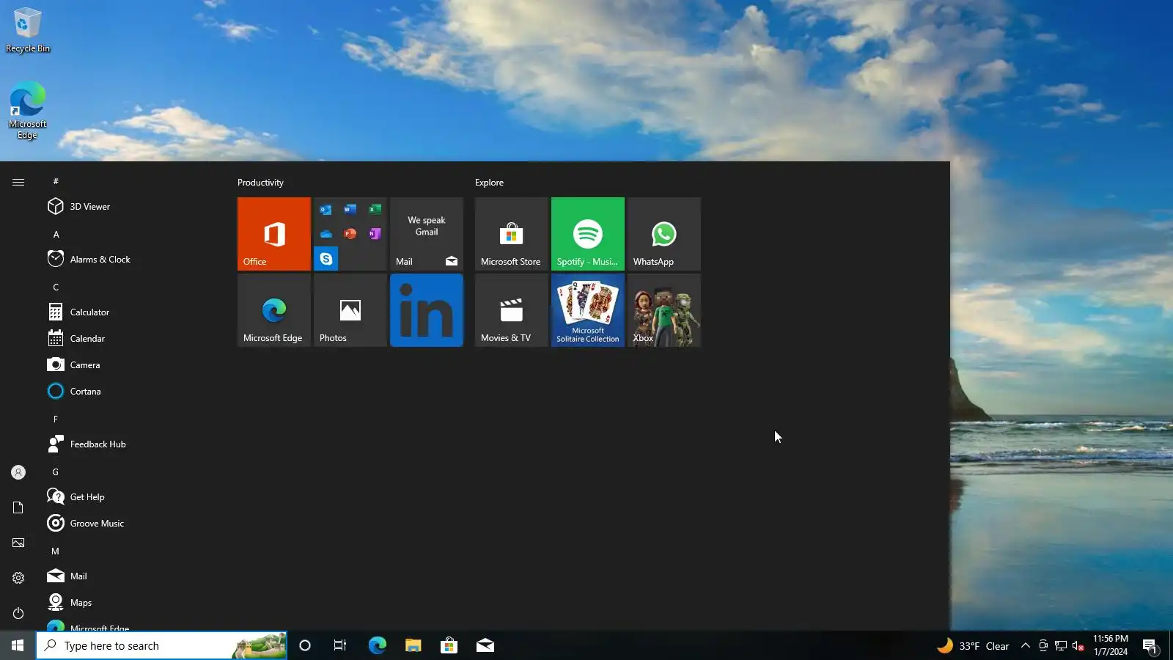
Task: Open the Pictures folder shortcut
Action: (18, 543)
